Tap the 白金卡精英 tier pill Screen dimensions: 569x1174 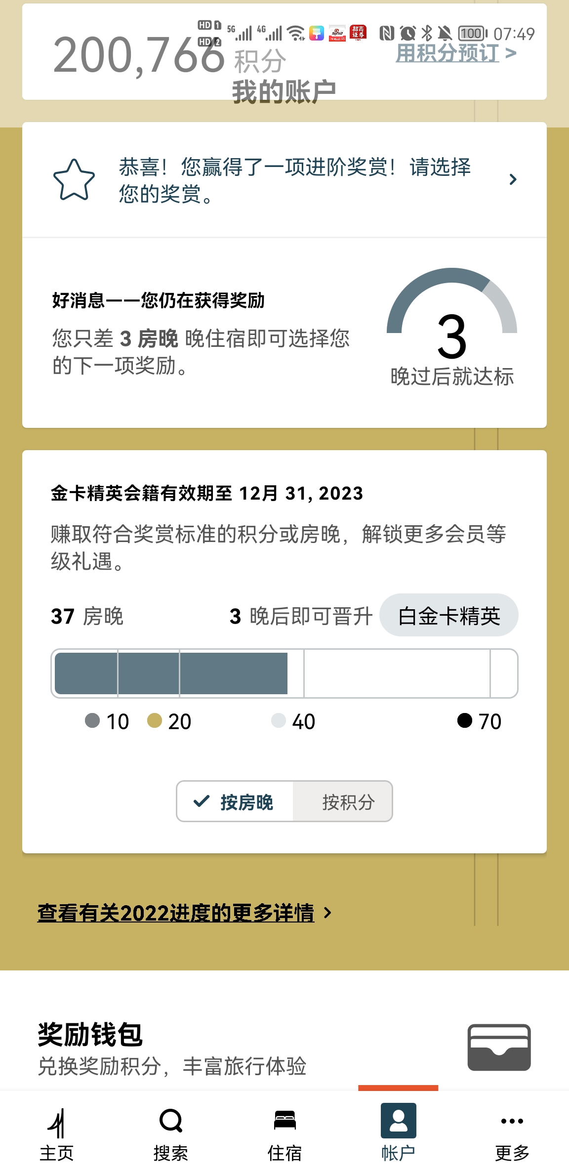pos(448,615)
